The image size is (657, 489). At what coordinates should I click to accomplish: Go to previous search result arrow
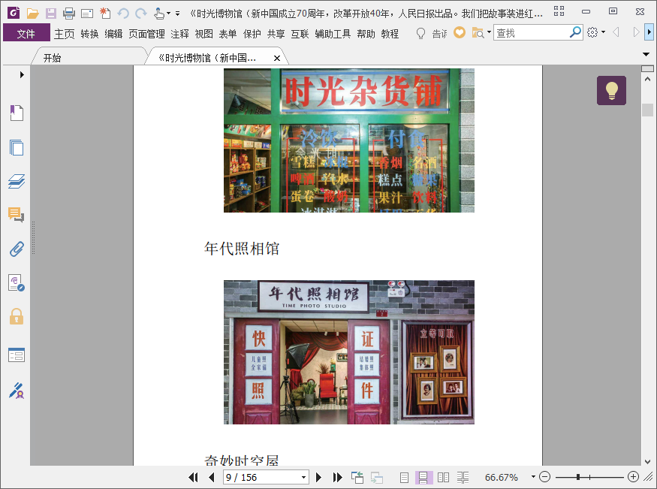(616, 32)
